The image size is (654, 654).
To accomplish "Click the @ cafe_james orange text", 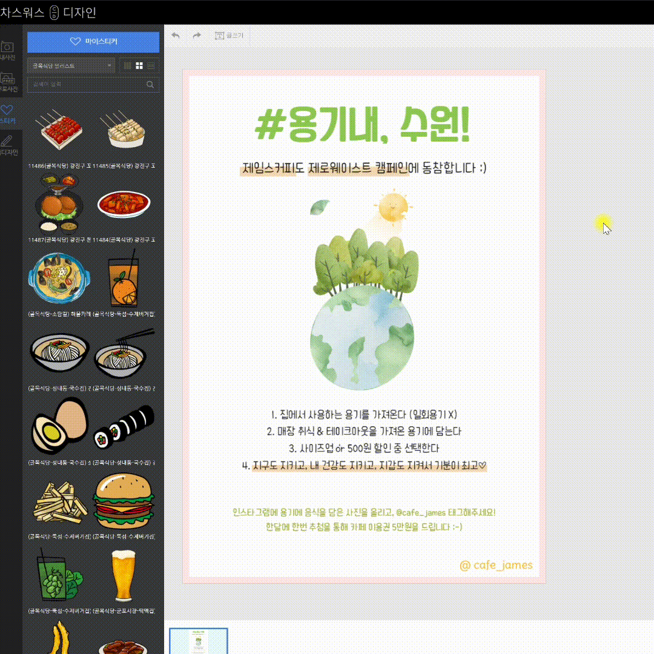I will tap(496, 565).
